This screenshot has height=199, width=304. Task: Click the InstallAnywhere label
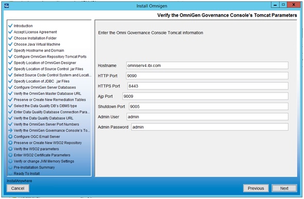(x=20, y=181)
